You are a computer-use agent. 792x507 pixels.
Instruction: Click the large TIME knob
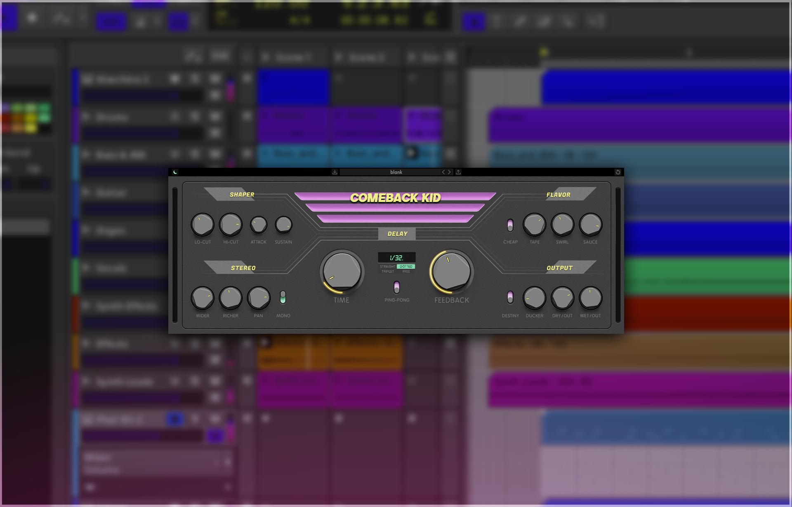pyautogui.click(x=342, y=272)
